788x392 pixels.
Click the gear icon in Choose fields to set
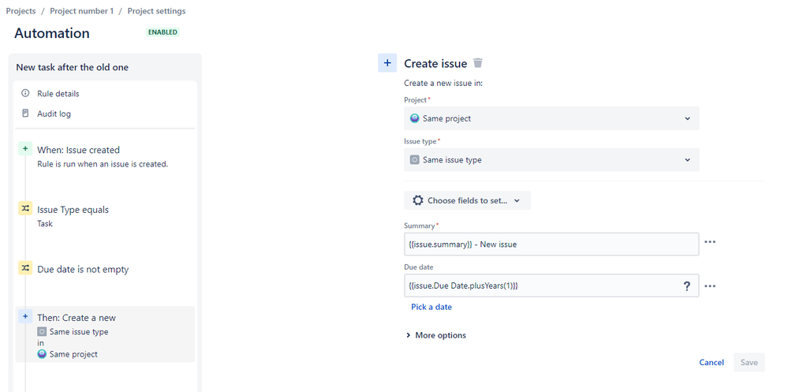tap(417, 200)
